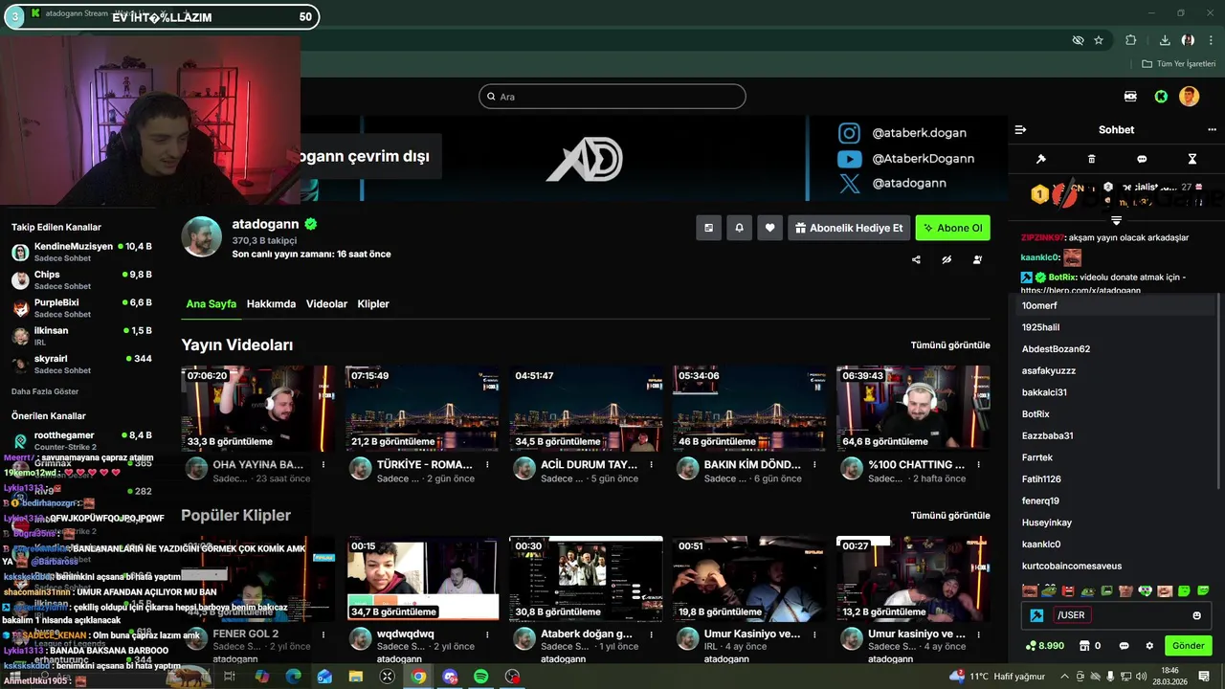Open options for OHA YAYINA BA... video
Viewport: 1225px width, 689px height.
[323, 465]
